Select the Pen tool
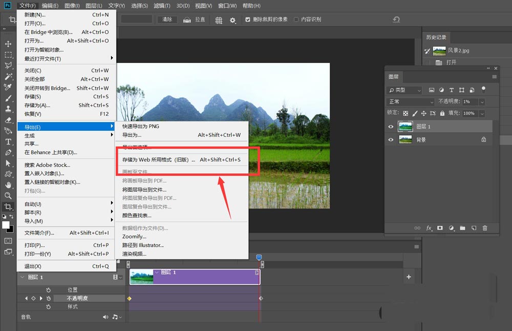Viewport: 512px width, 331px height. [x=8, y=152]
